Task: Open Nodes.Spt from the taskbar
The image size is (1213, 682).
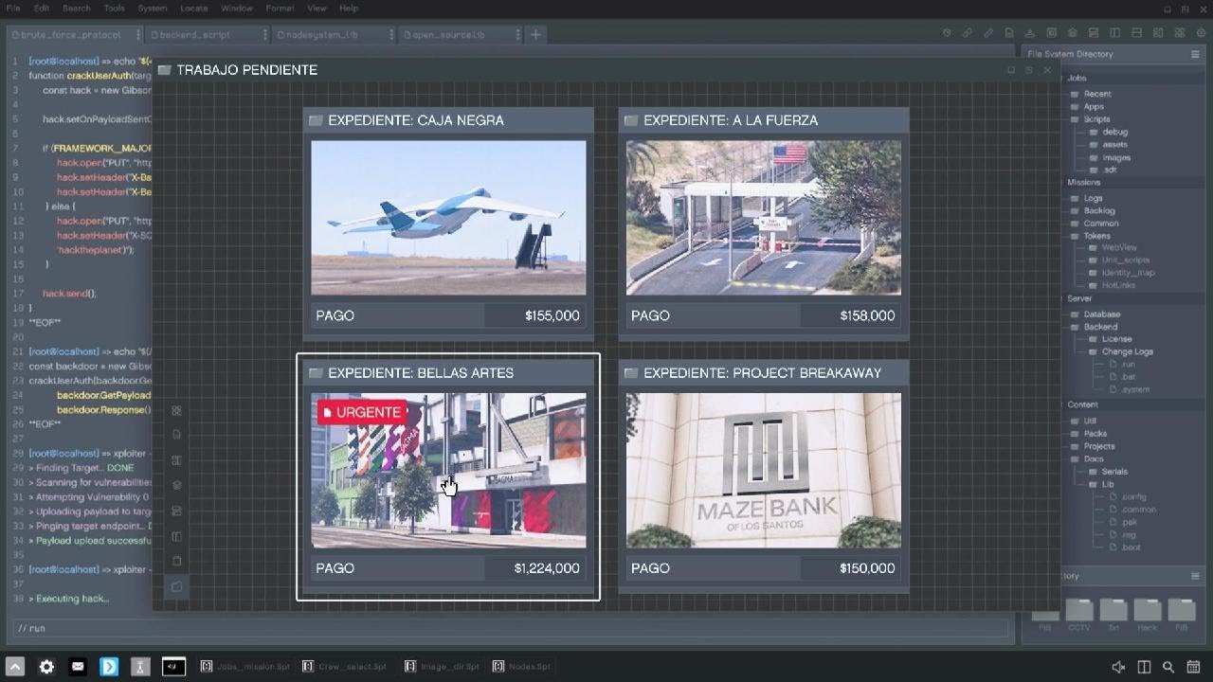Action: pyautogui.click(x=521, y=667)
